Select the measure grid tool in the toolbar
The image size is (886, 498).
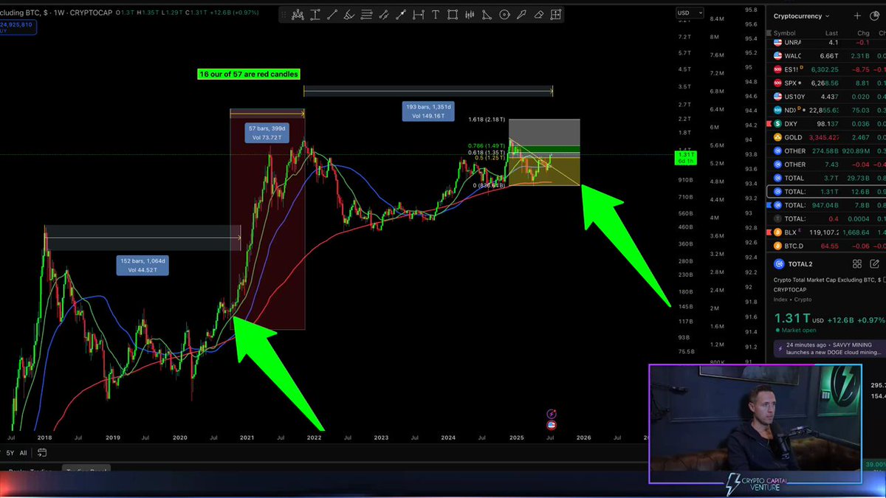[x=556, y=15]
